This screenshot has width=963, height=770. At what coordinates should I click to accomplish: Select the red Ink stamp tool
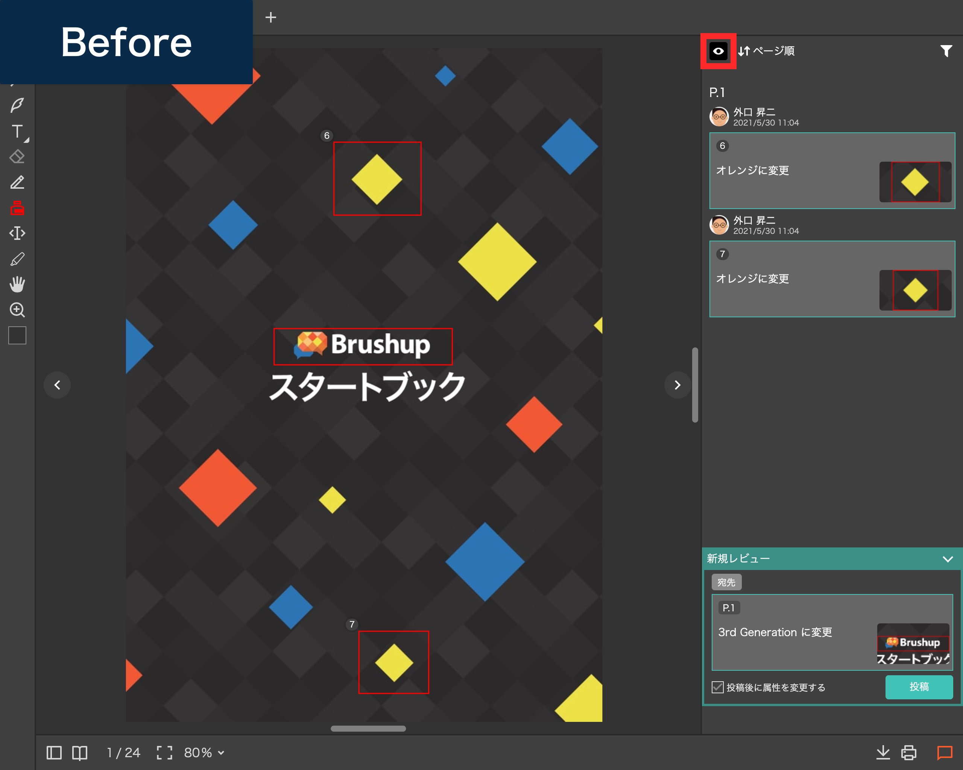pos(17,208)
